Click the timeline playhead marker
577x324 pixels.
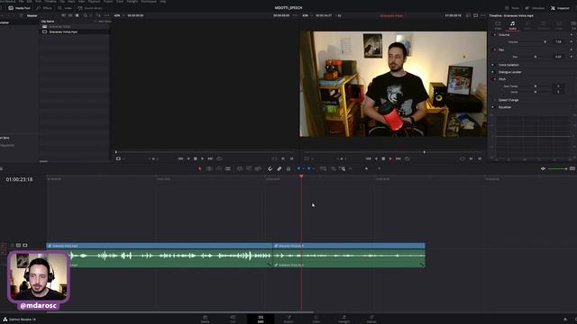[301, 176]
